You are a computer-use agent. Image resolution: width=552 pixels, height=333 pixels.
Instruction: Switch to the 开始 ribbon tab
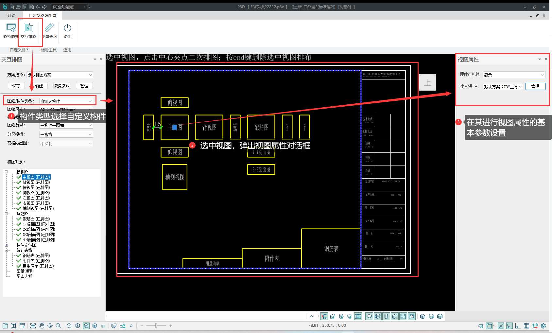[11, 15]
